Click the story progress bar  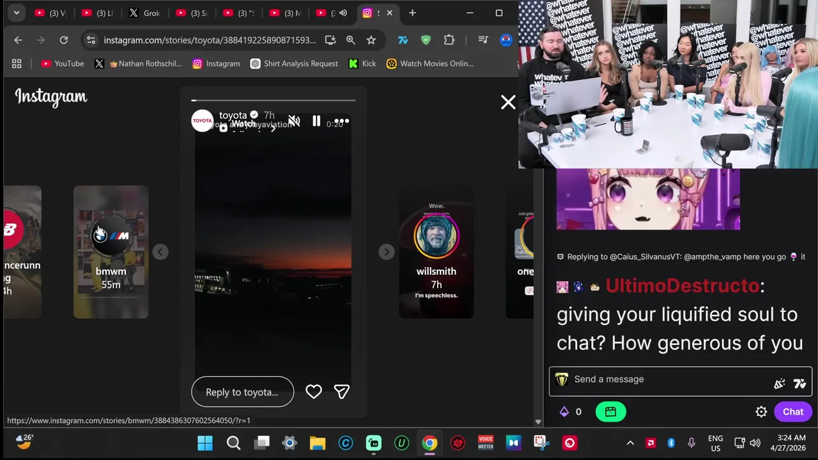tap(273, 100)
